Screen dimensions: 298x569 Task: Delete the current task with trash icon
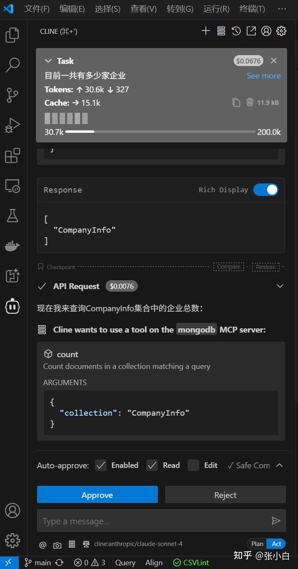(250, 102)
